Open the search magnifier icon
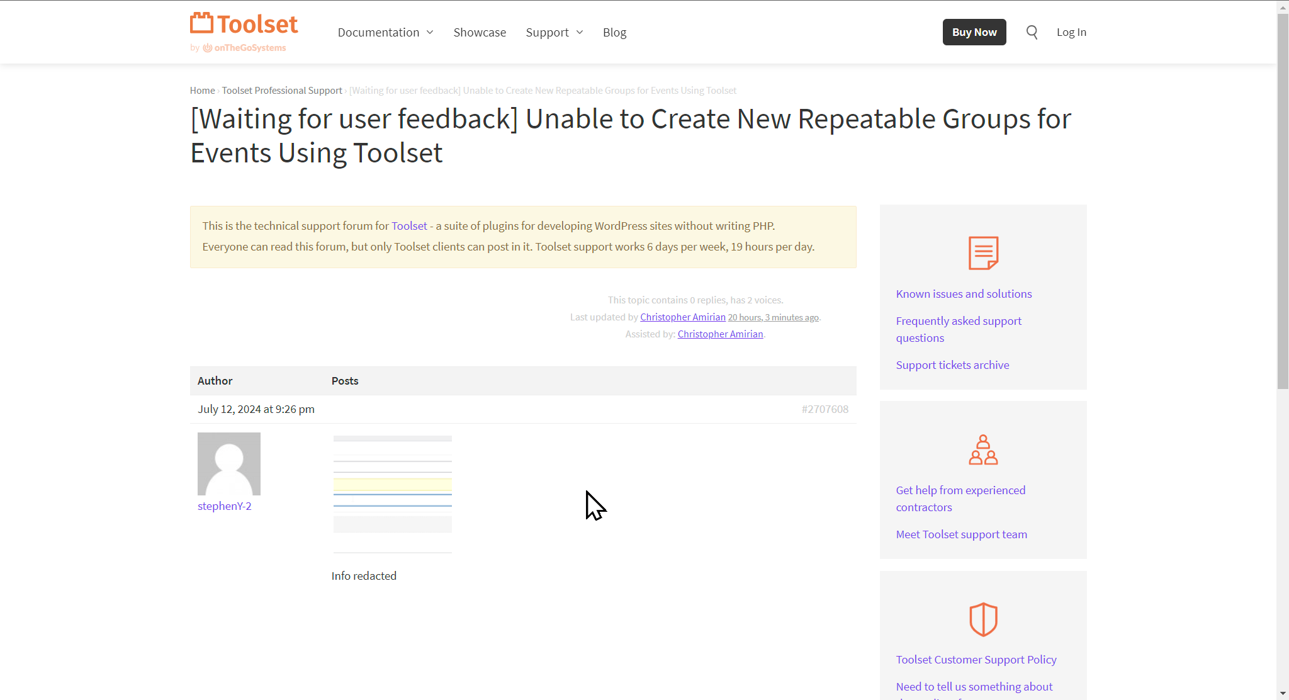 (x=1032, y=32)
